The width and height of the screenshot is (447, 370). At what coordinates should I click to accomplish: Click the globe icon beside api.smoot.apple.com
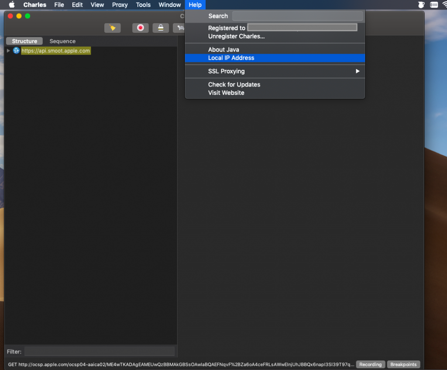tap(16, 51)
